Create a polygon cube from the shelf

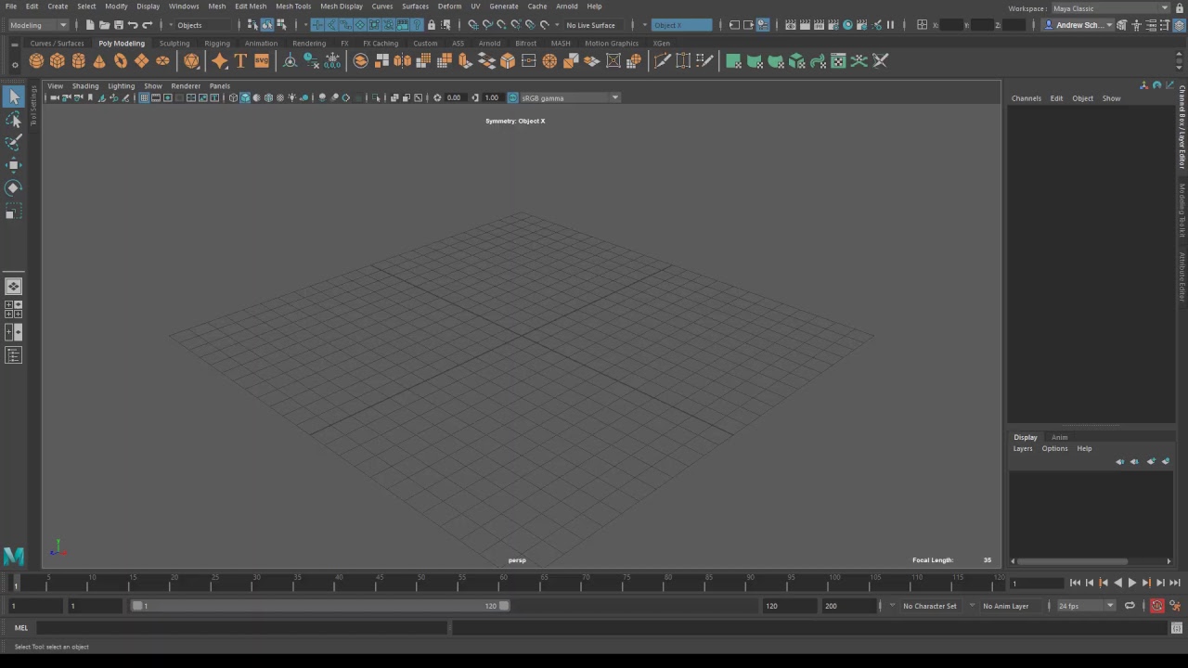coord(58,61)
